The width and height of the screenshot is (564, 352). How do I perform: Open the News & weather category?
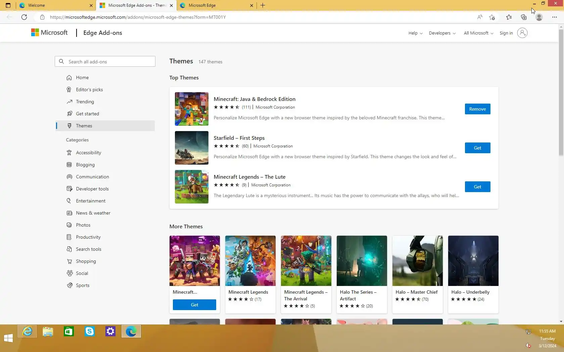coord(105,213)
